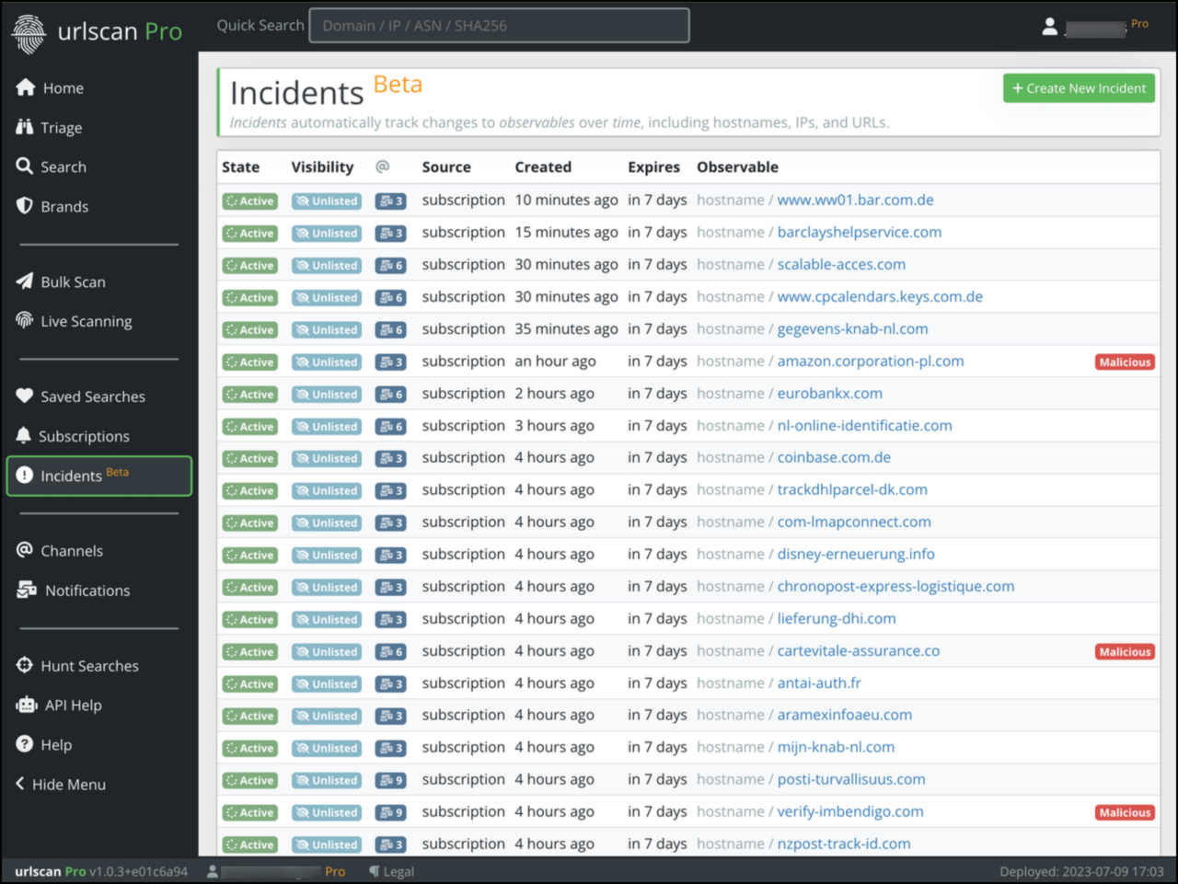Start Live Scanning from the sidebar
The image size is (1178, 884).
click(85, 321)
